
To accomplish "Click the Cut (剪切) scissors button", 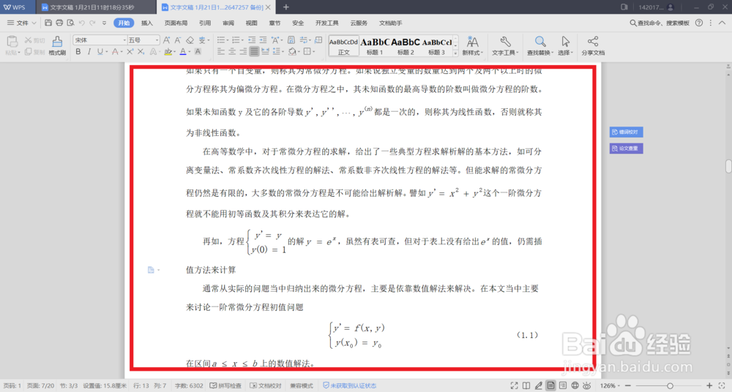I will click(x=34, y=41).
